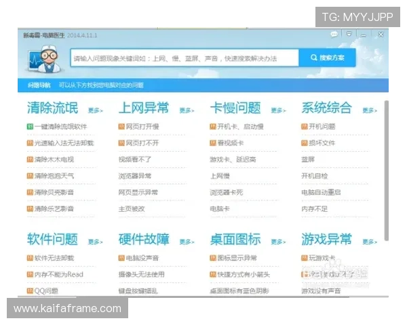Expand 更多 next to 卡慢问题
The width and height of the screenshot is (407, 325).
[278, 110]
